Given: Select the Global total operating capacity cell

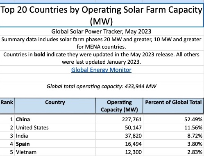Looking at the screenshot, I should click(102, 86).
